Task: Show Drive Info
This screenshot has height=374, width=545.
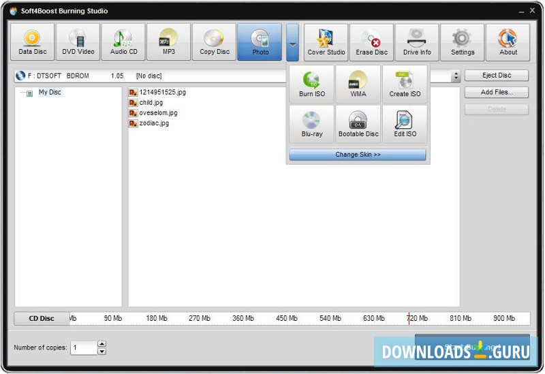Action: coord(417,42)
